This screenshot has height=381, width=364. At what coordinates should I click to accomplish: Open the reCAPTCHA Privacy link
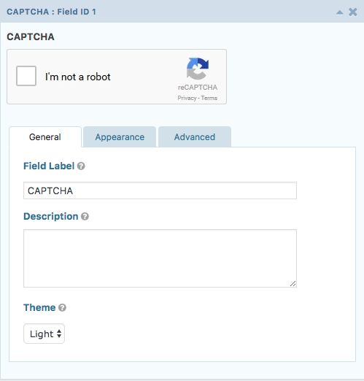(x=187, y=98)
